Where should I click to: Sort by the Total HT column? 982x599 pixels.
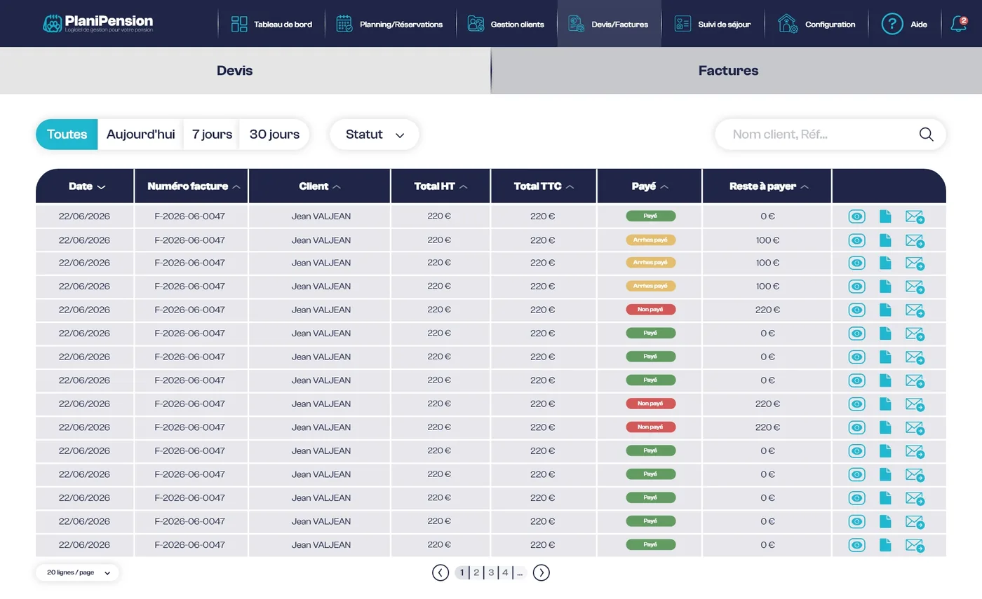(x=441, y=186)
